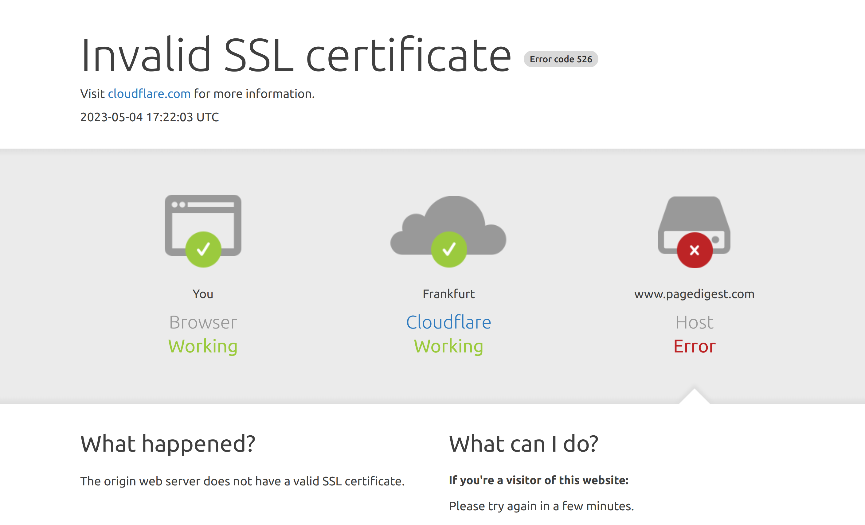Open the cloudflare.com link for more information

click(x=149, y=93)
